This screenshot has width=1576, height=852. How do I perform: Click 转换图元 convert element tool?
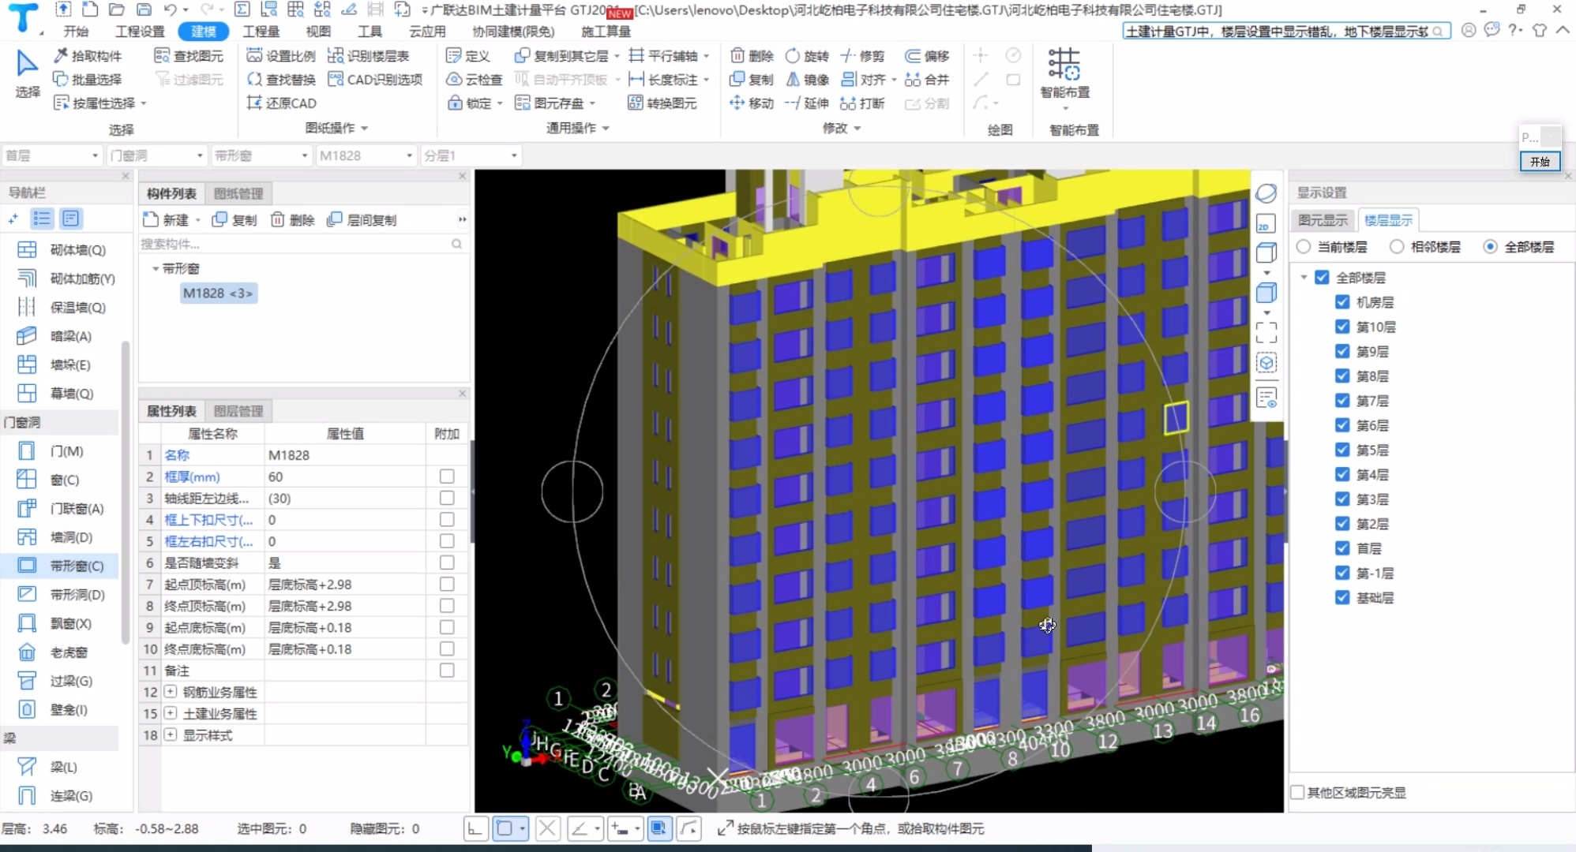pyautogui.click(x=662, y=103)
